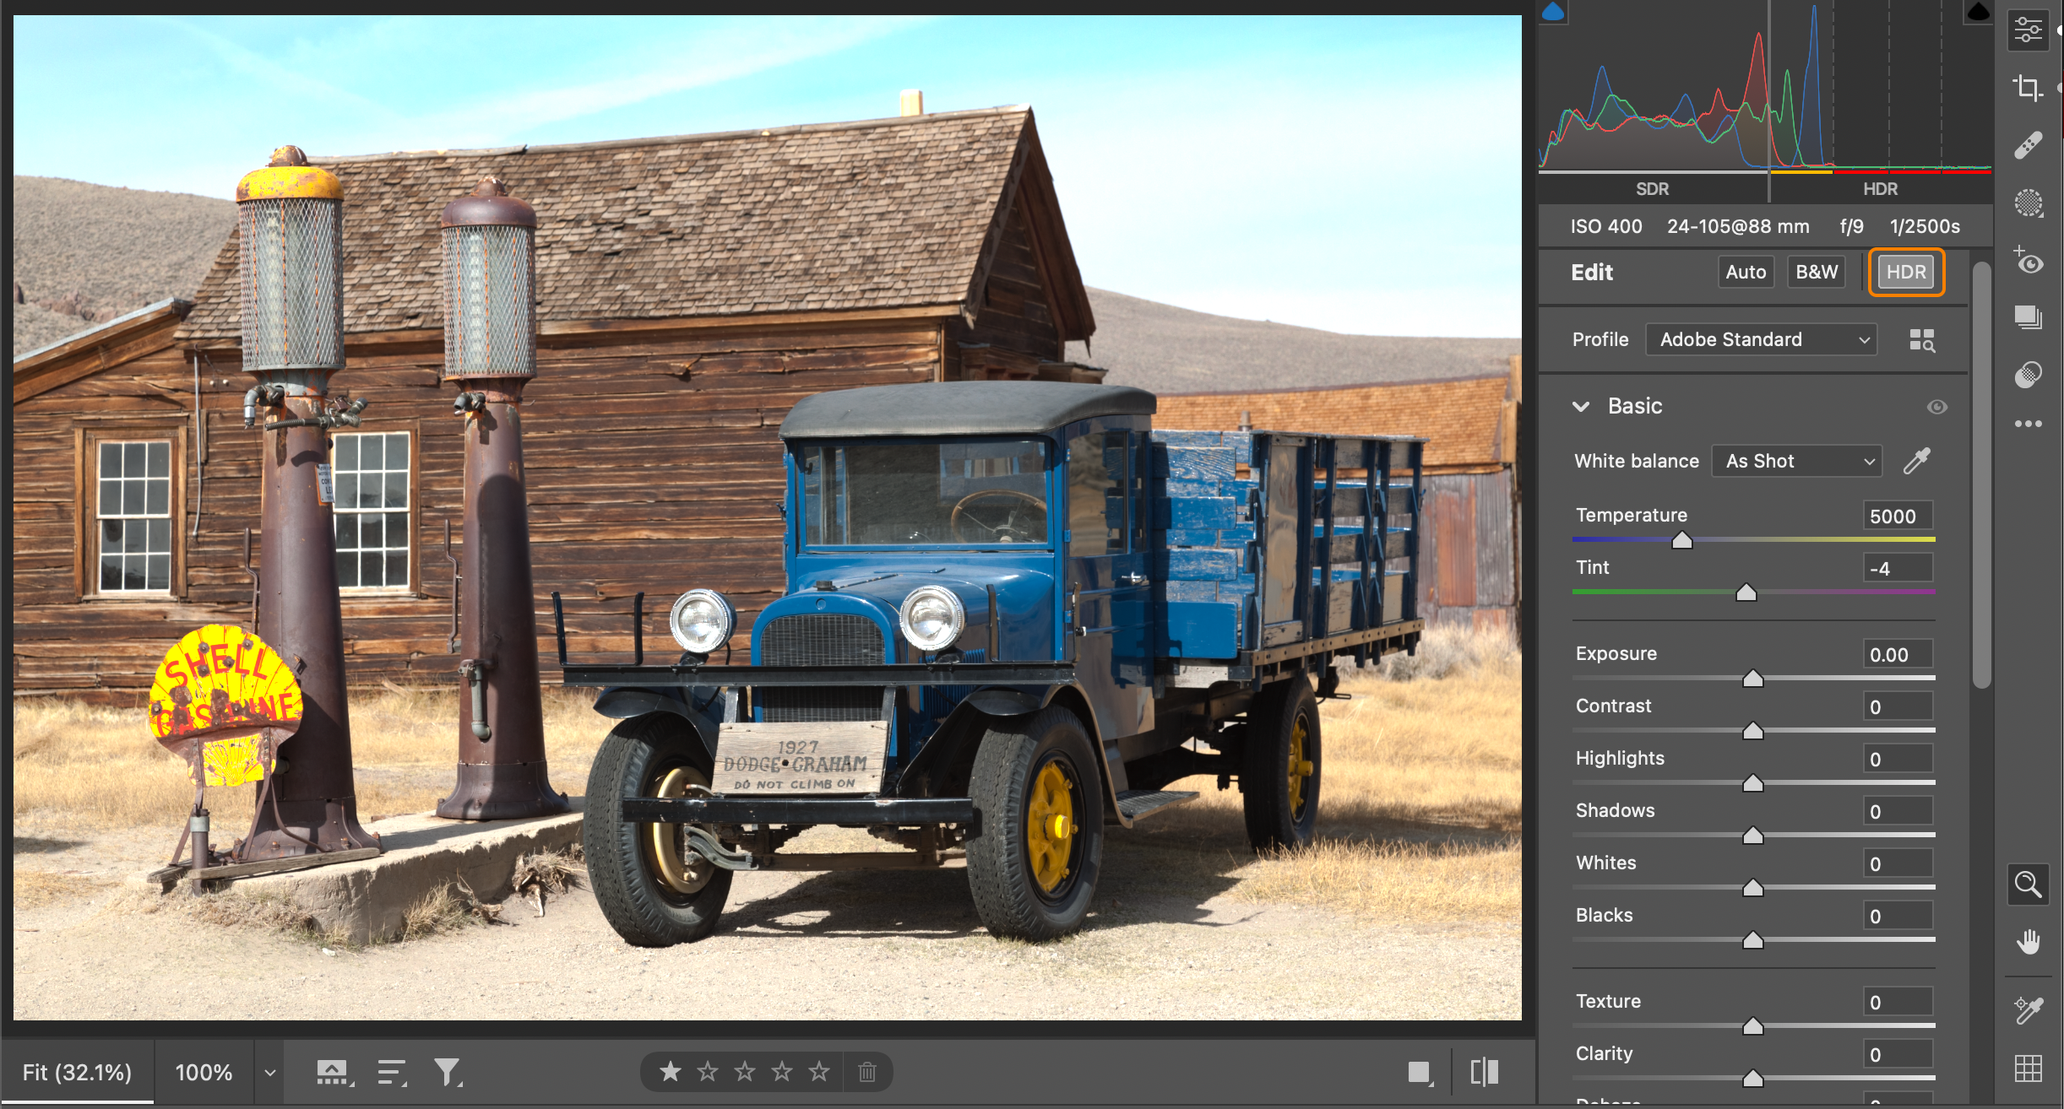Open the Profile Adobe Standard dropdown
This screenshot has width=2064, height=1109.
click(x=1761, y=339)
